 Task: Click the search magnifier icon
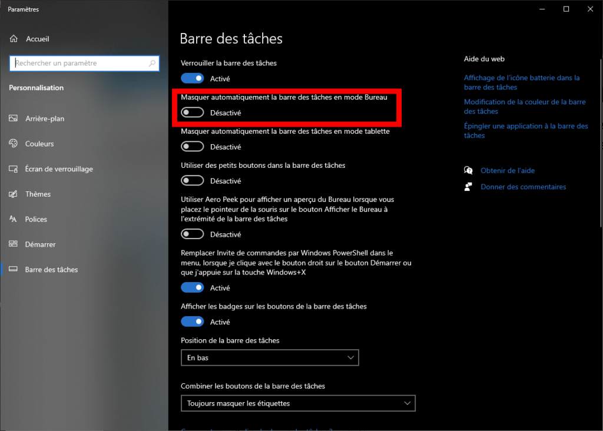click(x=153, y=63)
